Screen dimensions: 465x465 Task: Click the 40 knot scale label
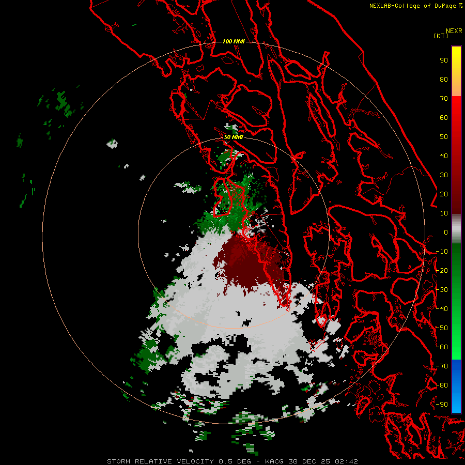tap(444, 156)
